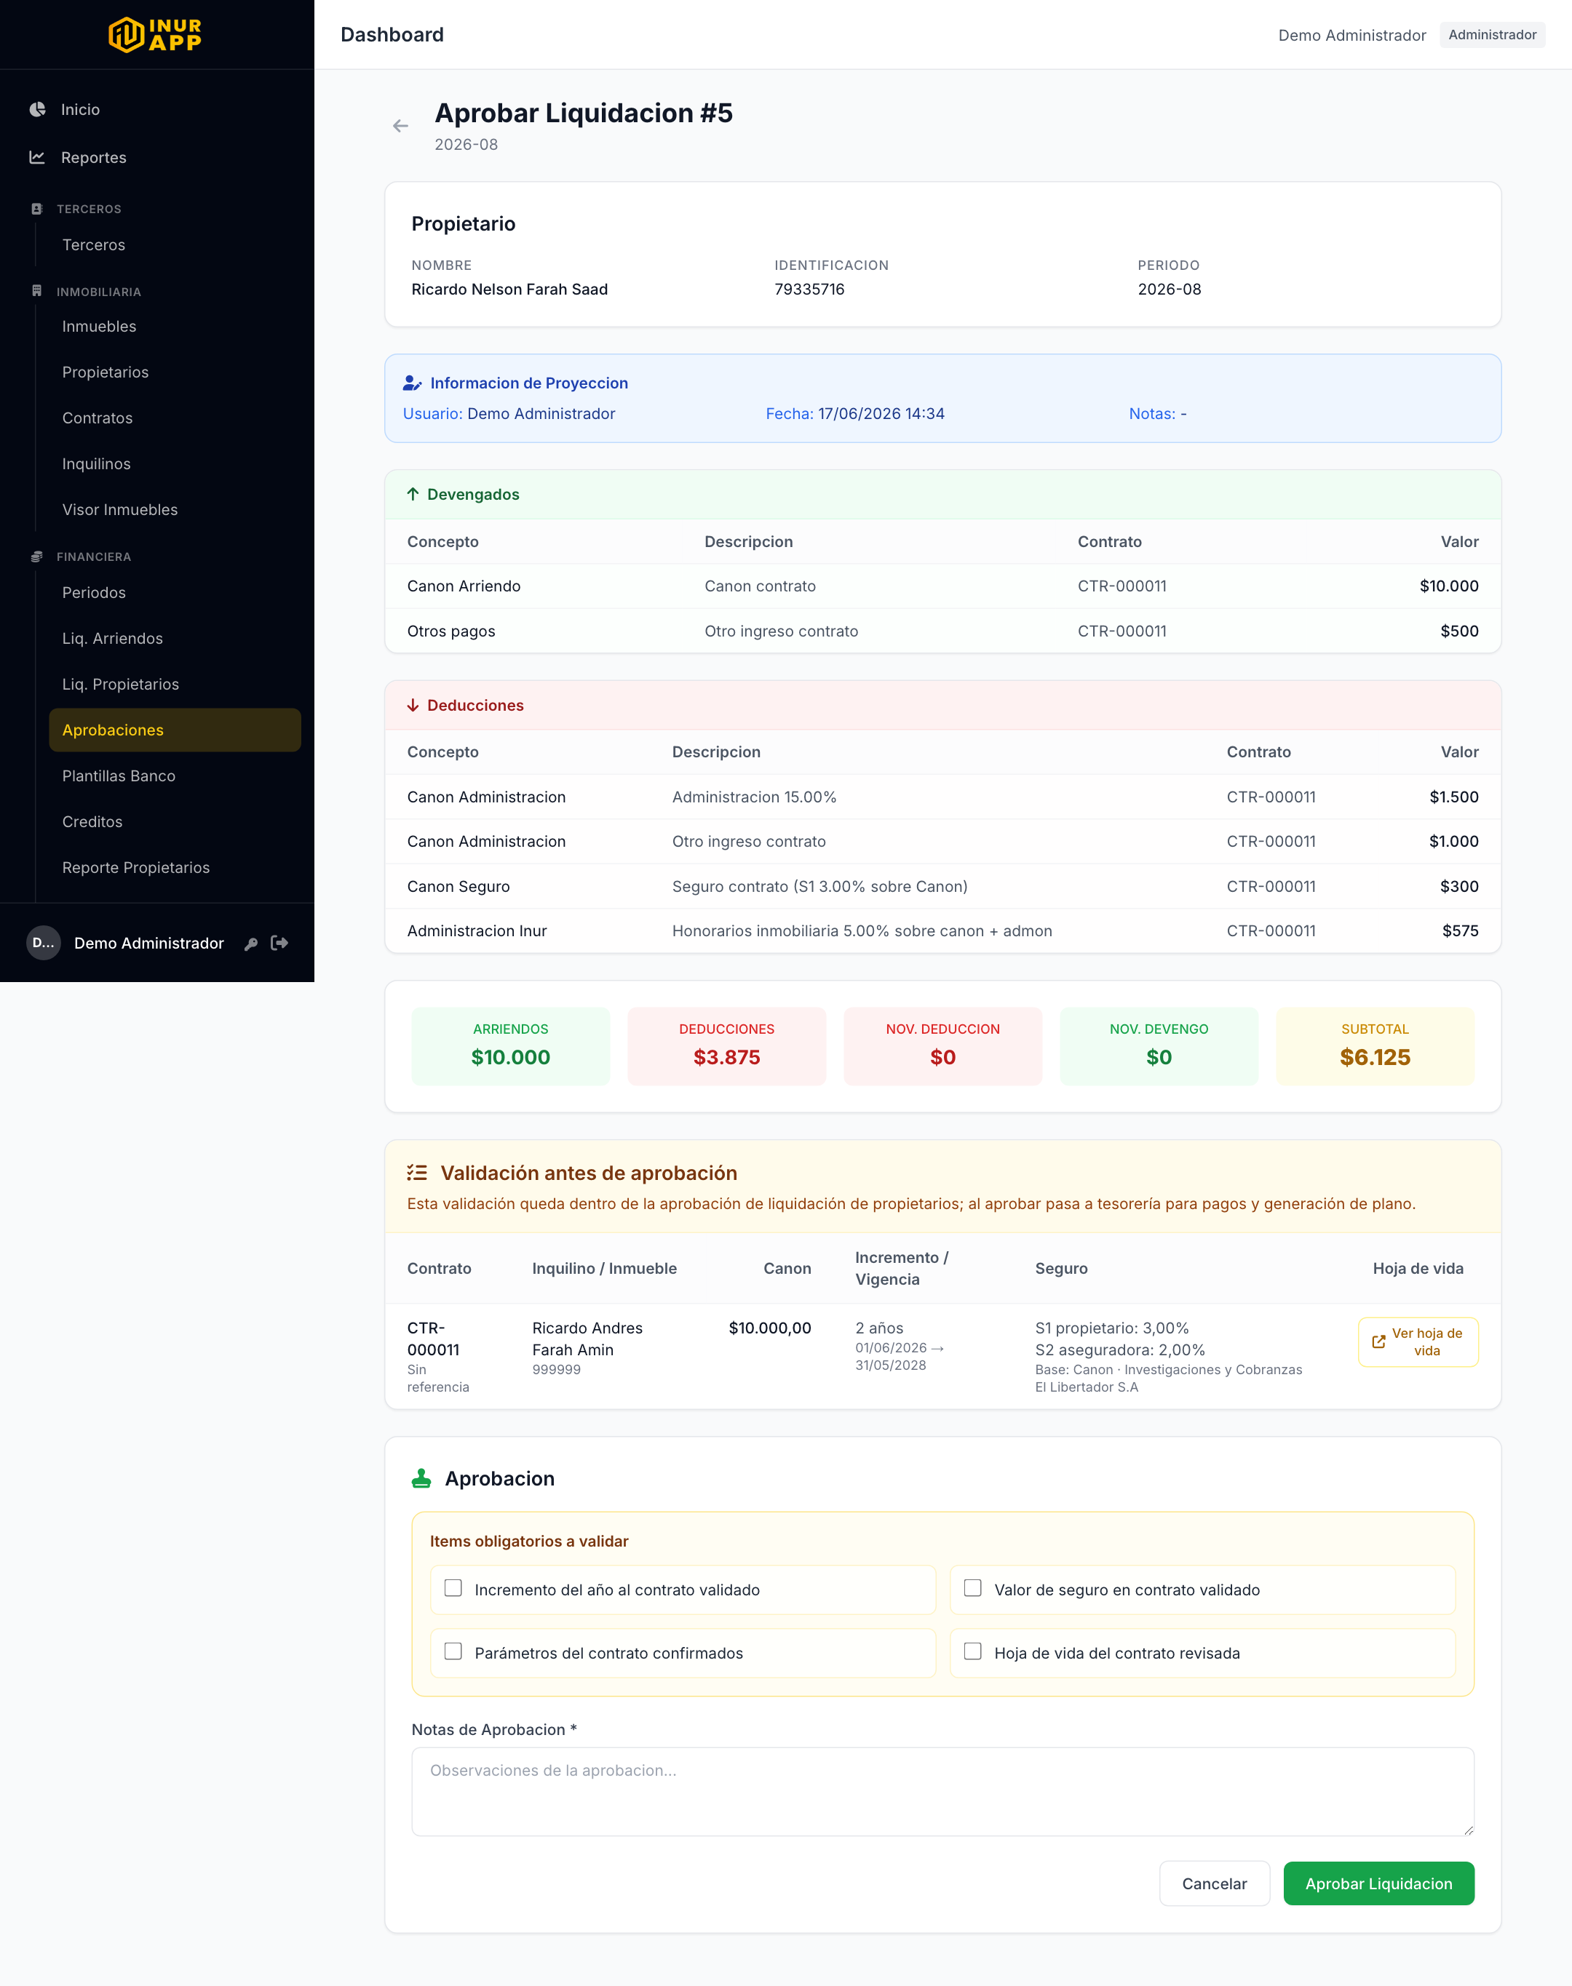Open Creditos in the sidebar
The width and height of the screenshot is (1572, 1986).
pos(175,822)
